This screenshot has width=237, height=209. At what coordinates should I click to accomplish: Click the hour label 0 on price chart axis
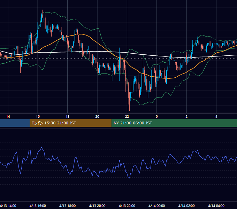pos(157,117)
